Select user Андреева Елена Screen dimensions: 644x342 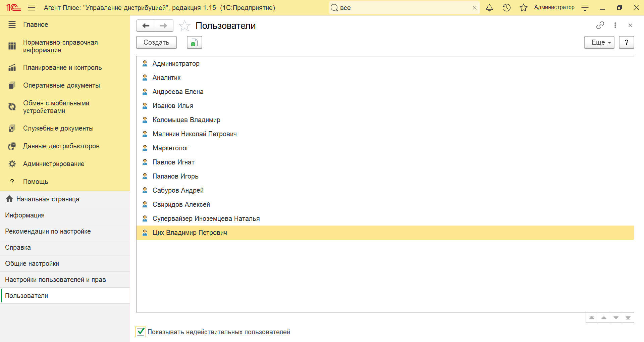pyautogui.click(x=385, y=92)
